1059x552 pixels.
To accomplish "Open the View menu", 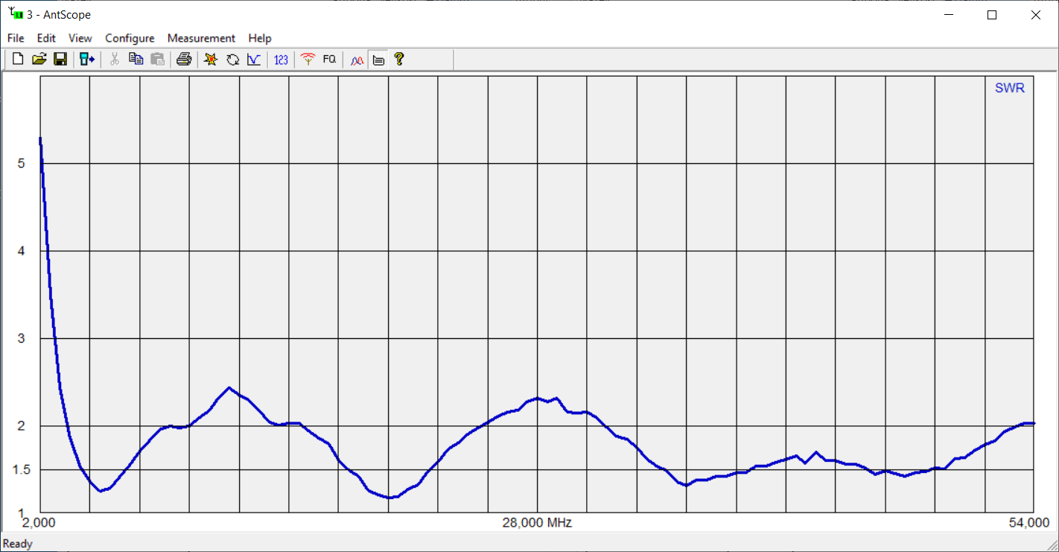I will tap(80, 38).
